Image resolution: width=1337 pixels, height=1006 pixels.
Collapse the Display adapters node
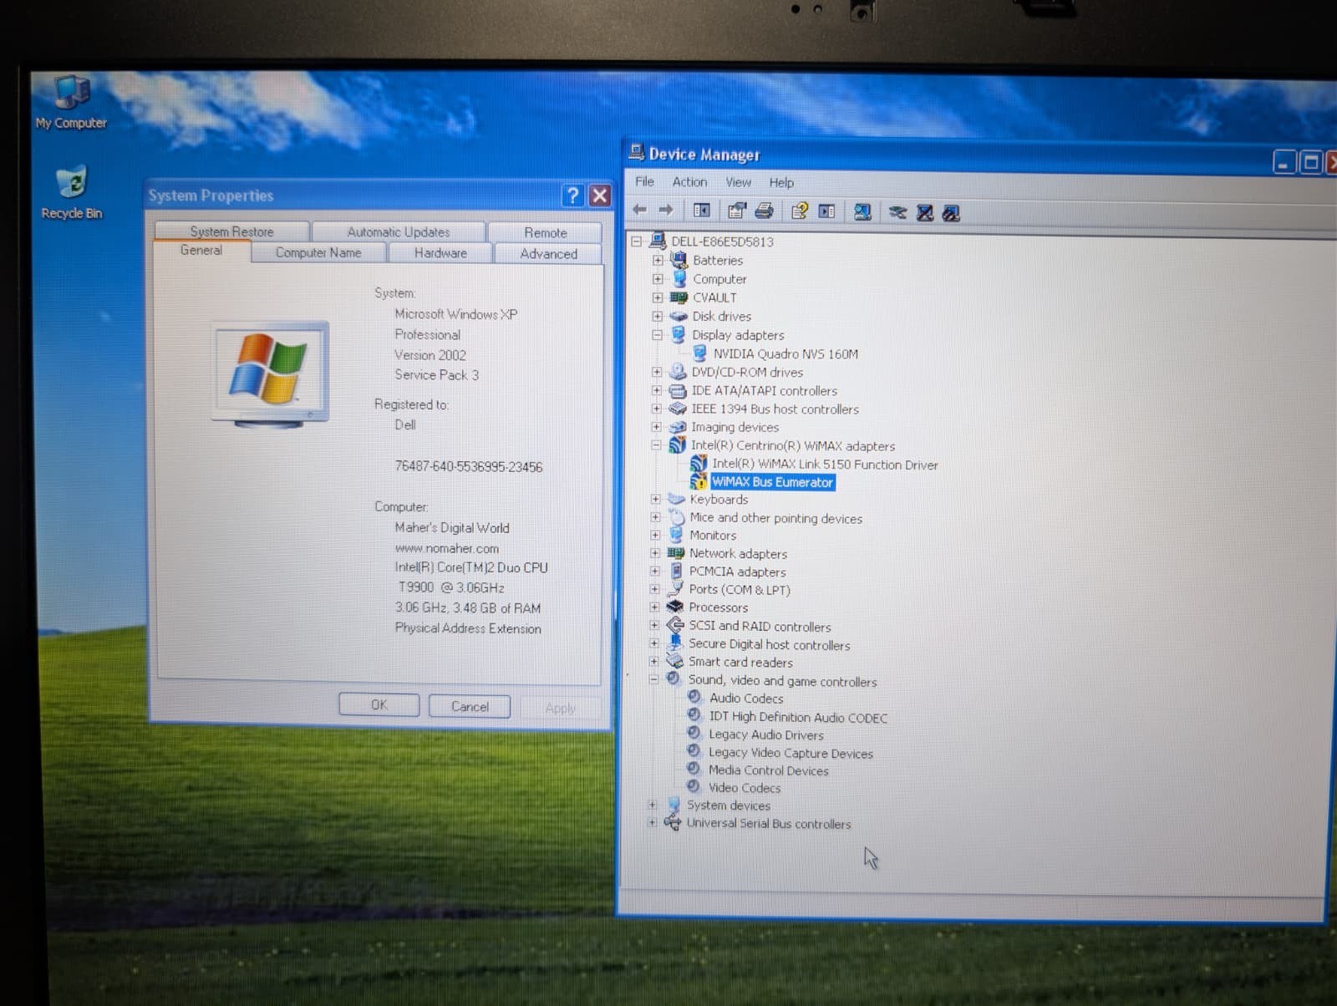pyautogui.click(x=658, y=334)
